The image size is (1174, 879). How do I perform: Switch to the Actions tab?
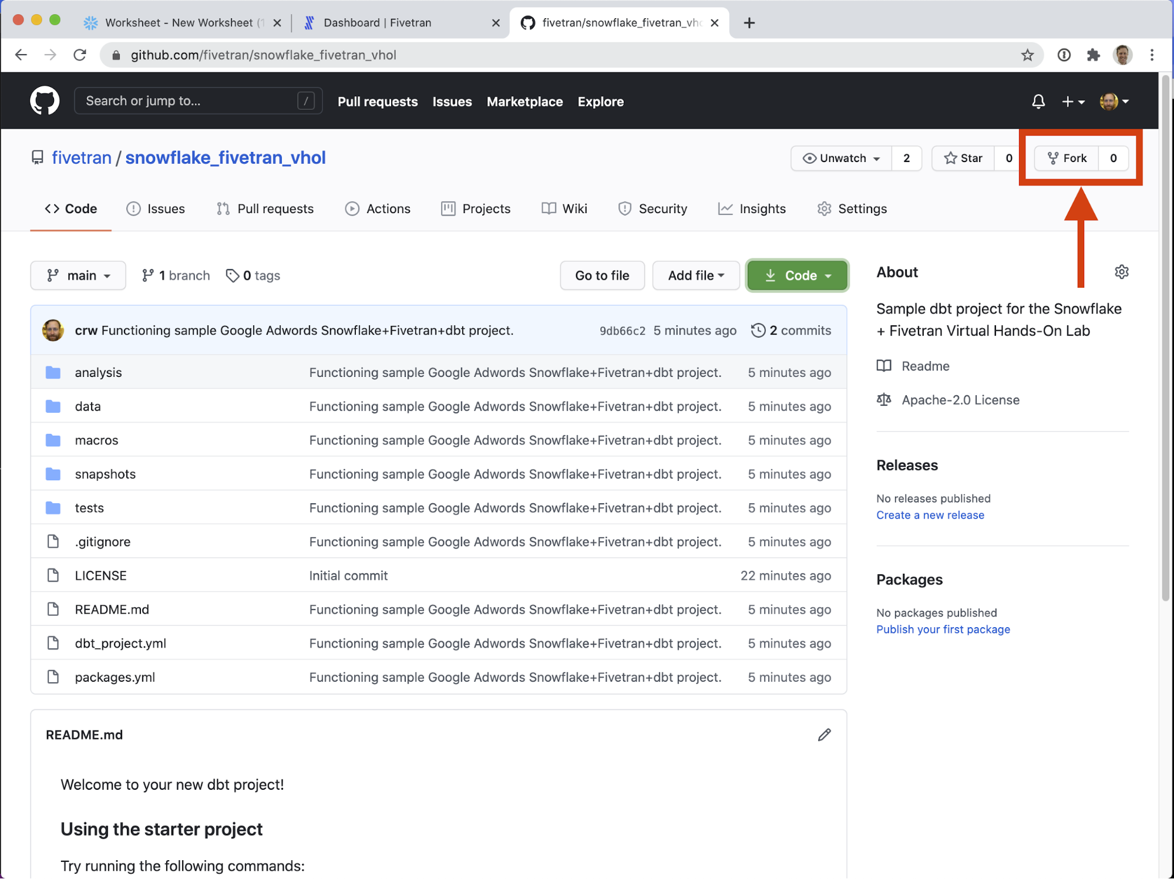coord(378,208)
